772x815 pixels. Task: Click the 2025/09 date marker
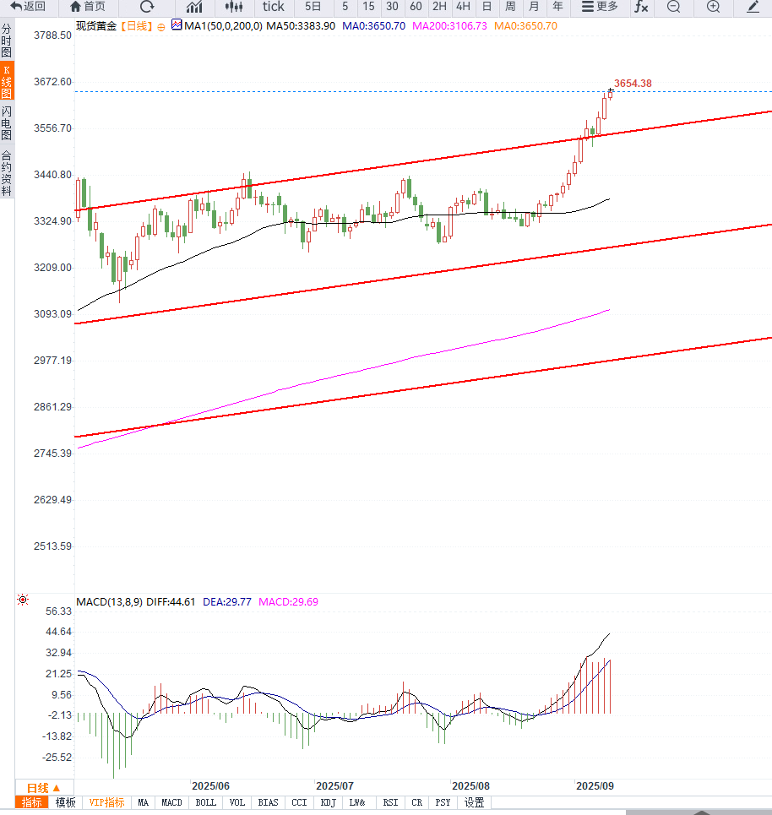coord(595,786)
